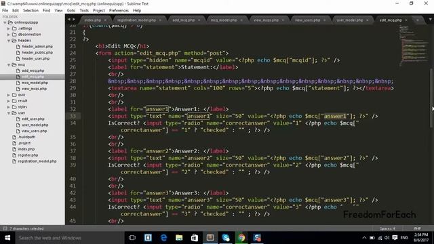Image resolution: width=434 pixels, height=244 pixels.
Task: Open the volume control in the tray
Action: pos(387,238)
